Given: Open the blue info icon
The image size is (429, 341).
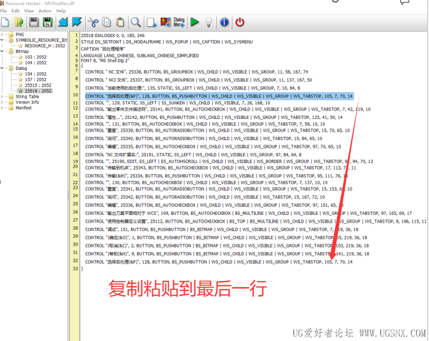Looking at the screenshot, I should [224, 22].
